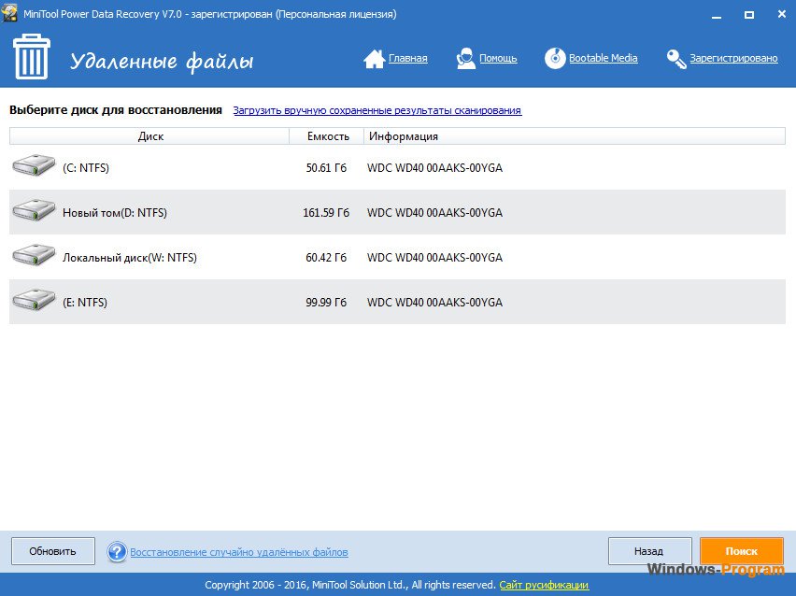The width and height of the screenshot is (796, 596).
Task: Open the Зарегистрировано link
Action: click(x=733, y=58)
